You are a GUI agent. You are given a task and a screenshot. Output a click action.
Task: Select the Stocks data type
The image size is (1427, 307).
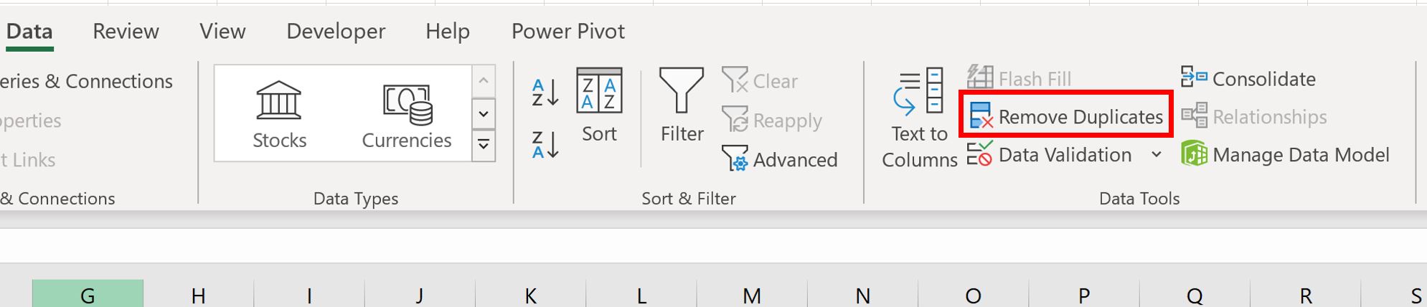click(279, 115)
